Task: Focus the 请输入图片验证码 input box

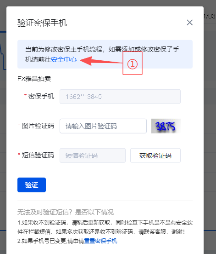Action: [x=103, y=126]
